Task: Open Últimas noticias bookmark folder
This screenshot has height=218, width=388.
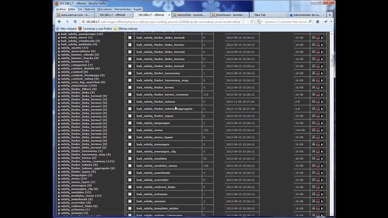Action: [125, 28]
